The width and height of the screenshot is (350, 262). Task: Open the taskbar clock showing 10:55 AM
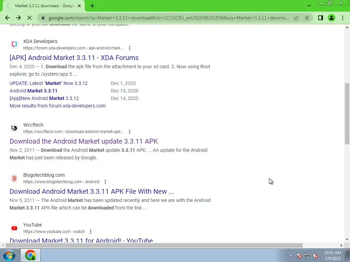pyautogui.click(x=333, y=256)
